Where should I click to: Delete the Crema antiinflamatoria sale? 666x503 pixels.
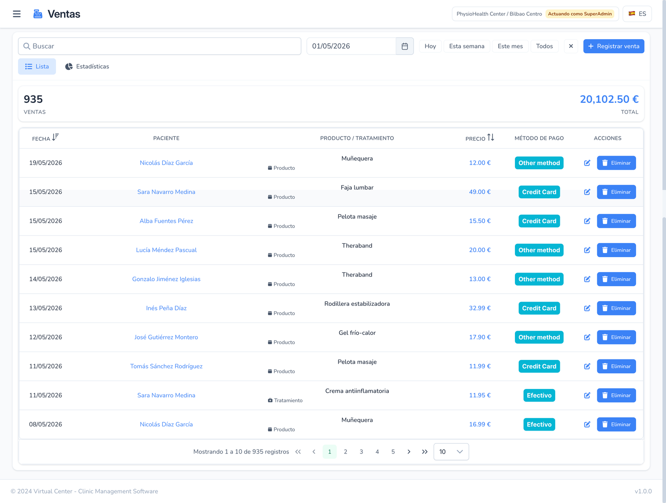tap(616, 396)
